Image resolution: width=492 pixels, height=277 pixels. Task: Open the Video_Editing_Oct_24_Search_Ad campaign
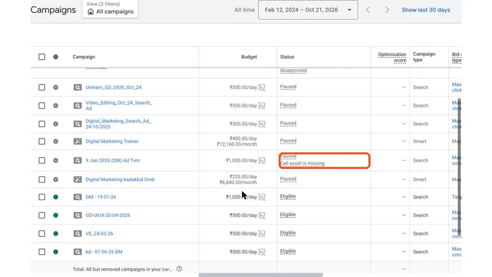(119, 105)
